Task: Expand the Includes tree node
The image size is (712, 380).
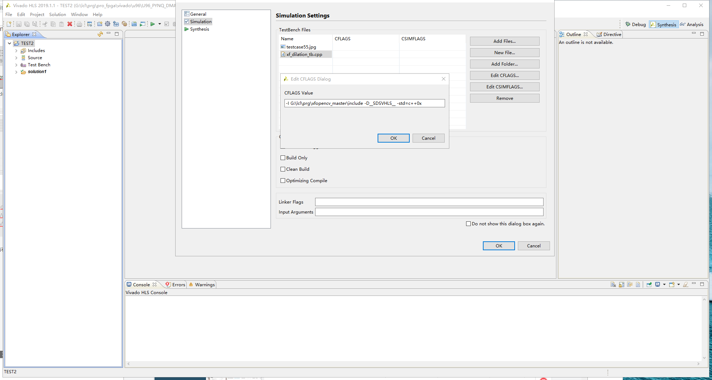Action: pos(16,51)
